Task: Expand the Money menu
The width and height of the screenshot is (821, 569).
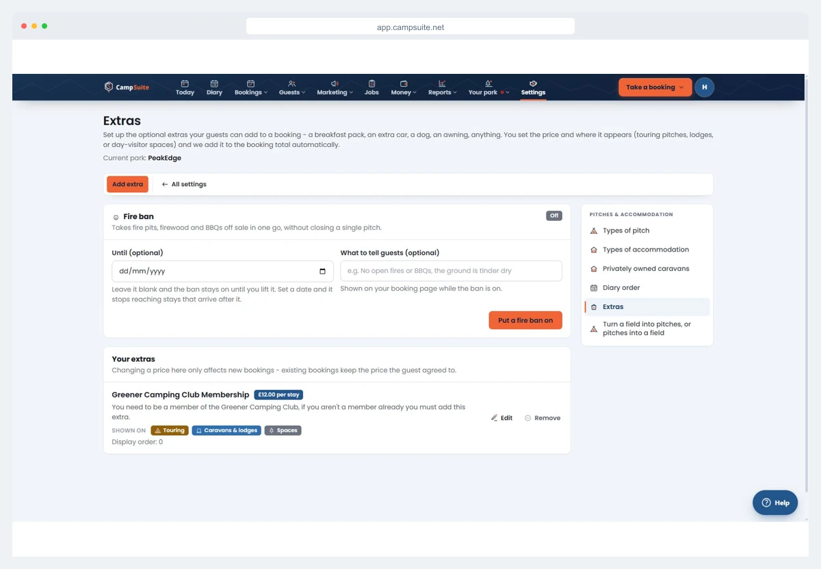Action: click(404, 87)
